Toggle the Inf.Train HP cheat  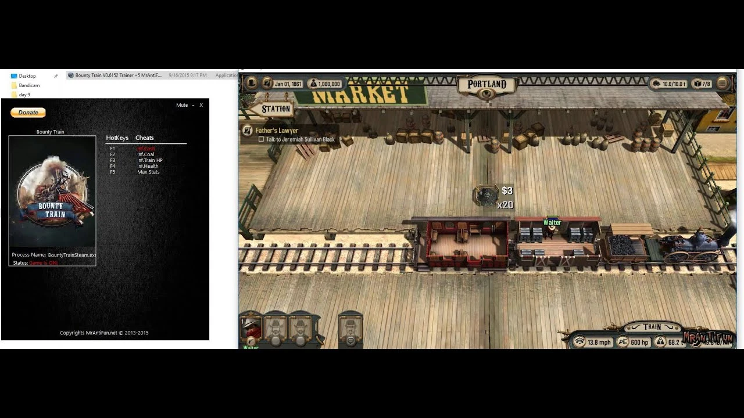(x=150, y=160)
